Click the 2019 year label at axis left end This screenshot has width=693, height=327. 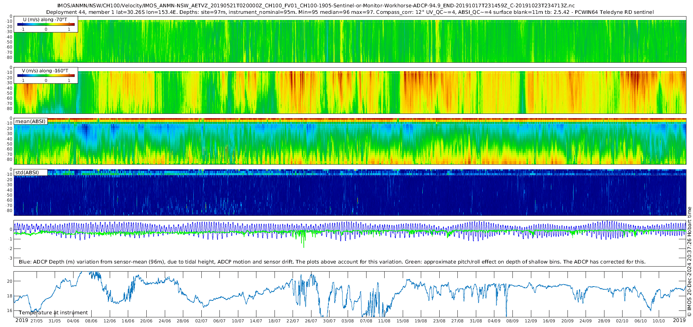tap(22, 320)
